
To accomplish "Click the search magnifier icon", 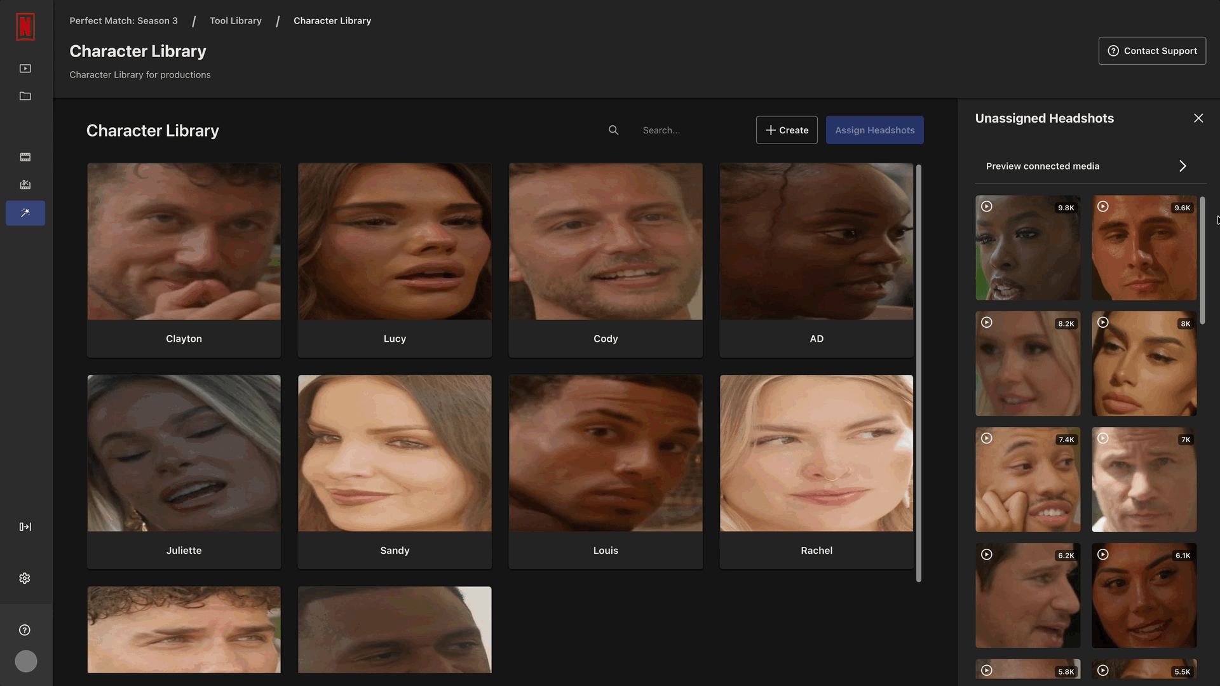I will tap(613, 130).
